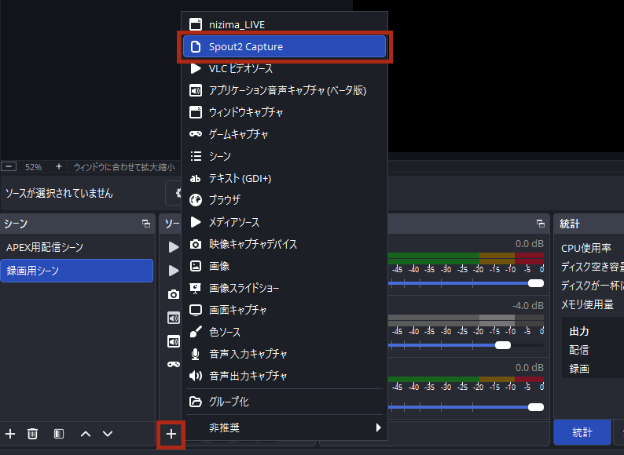This screenshot has height=455, width=624.
Task: Select 映像キャプチャデバイス source
Action: 284,244
